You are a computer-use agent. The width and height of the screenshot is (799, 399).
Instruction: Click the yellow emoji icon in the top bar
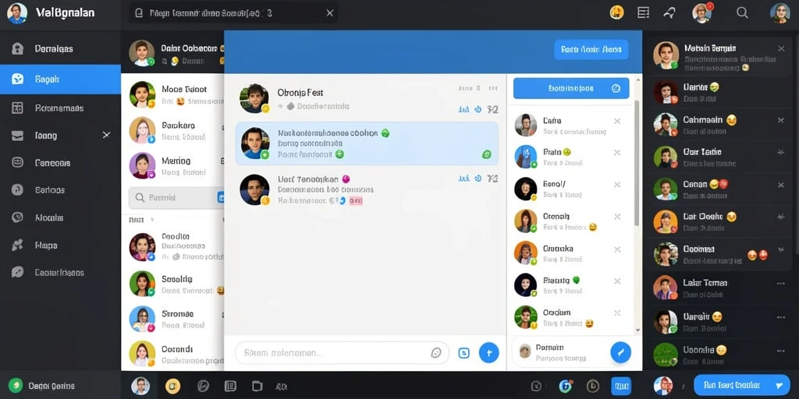617,12
